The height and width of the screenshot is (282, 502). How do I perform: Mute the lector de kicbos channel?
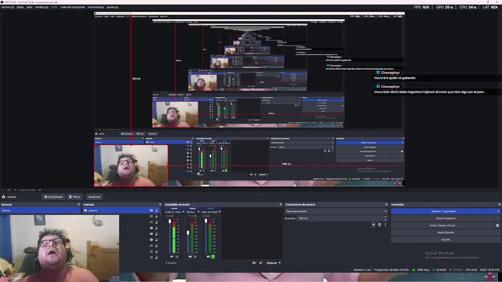[x=208, y=257]
